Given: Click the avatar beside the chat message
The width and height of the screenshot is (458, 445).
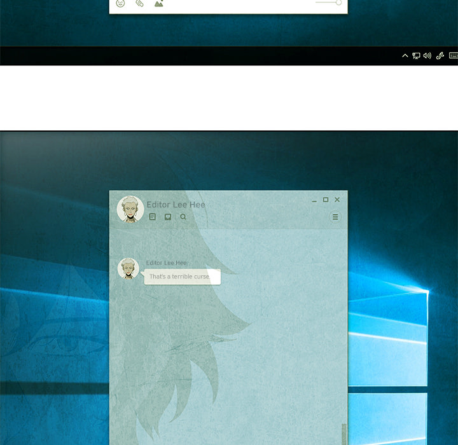Looking at the screenshot, I should coord(128,268).
